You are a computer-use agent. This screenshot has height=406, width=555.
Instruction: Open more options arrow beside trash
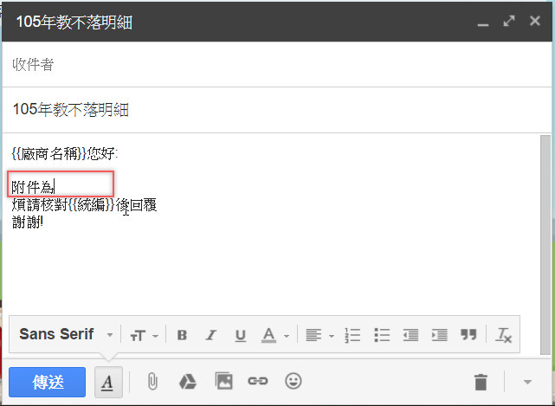528,382
